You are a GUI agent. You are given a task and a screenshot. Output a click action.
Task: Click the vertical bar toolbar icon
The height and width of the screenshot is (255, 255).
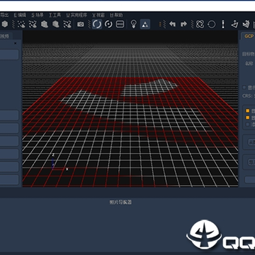pos(223,24)
